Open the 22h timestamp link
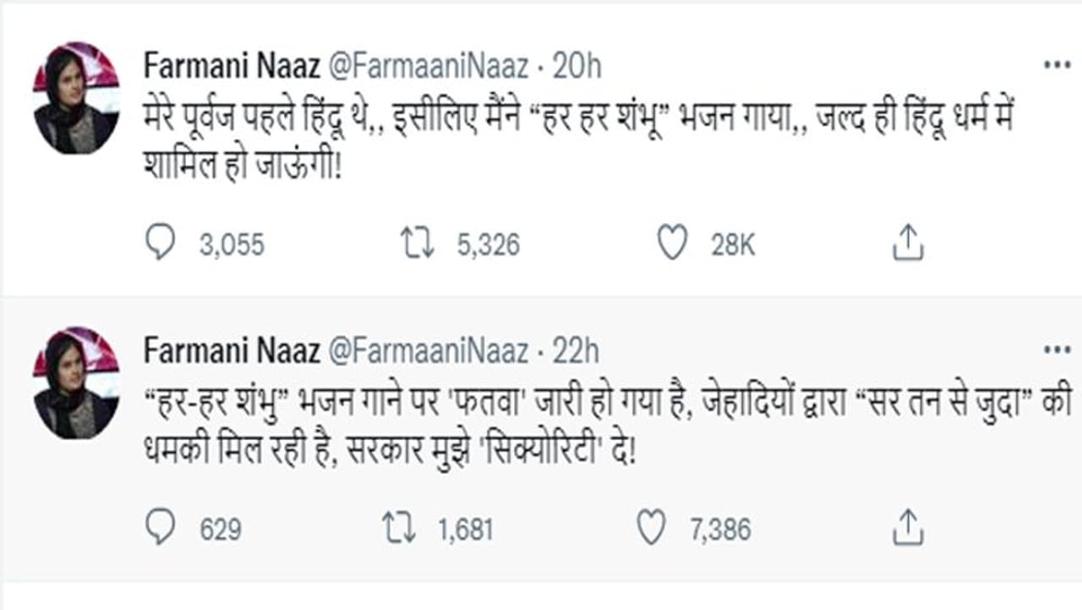 576,351
